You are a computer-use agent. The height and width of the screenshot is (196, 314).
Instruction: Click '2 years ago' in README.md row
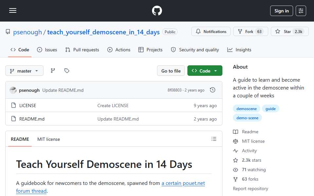205,119
